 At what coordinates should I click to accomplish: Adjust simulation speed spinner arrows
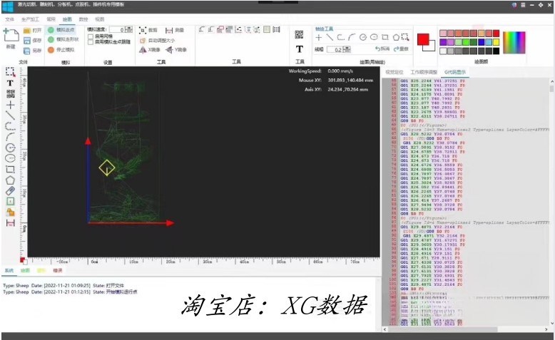(129, 30)
